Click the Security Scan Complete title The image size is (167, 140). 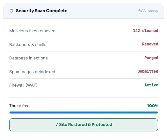(42, 11)
